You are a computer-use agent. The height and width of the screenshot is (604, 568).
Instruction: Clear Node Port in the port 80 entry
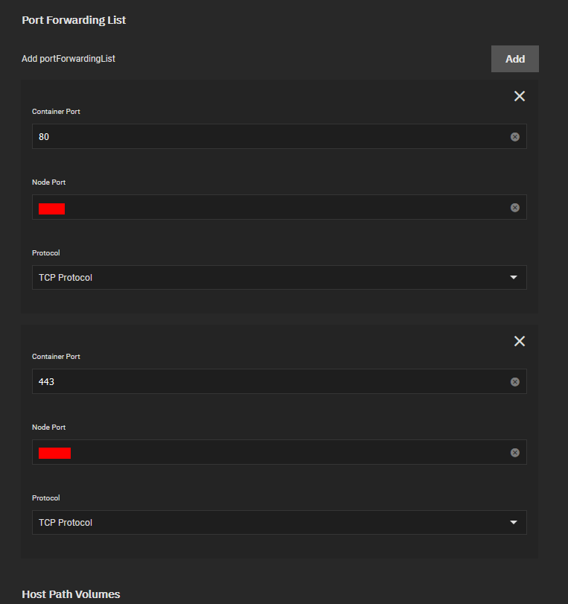(x=514, y=208)
